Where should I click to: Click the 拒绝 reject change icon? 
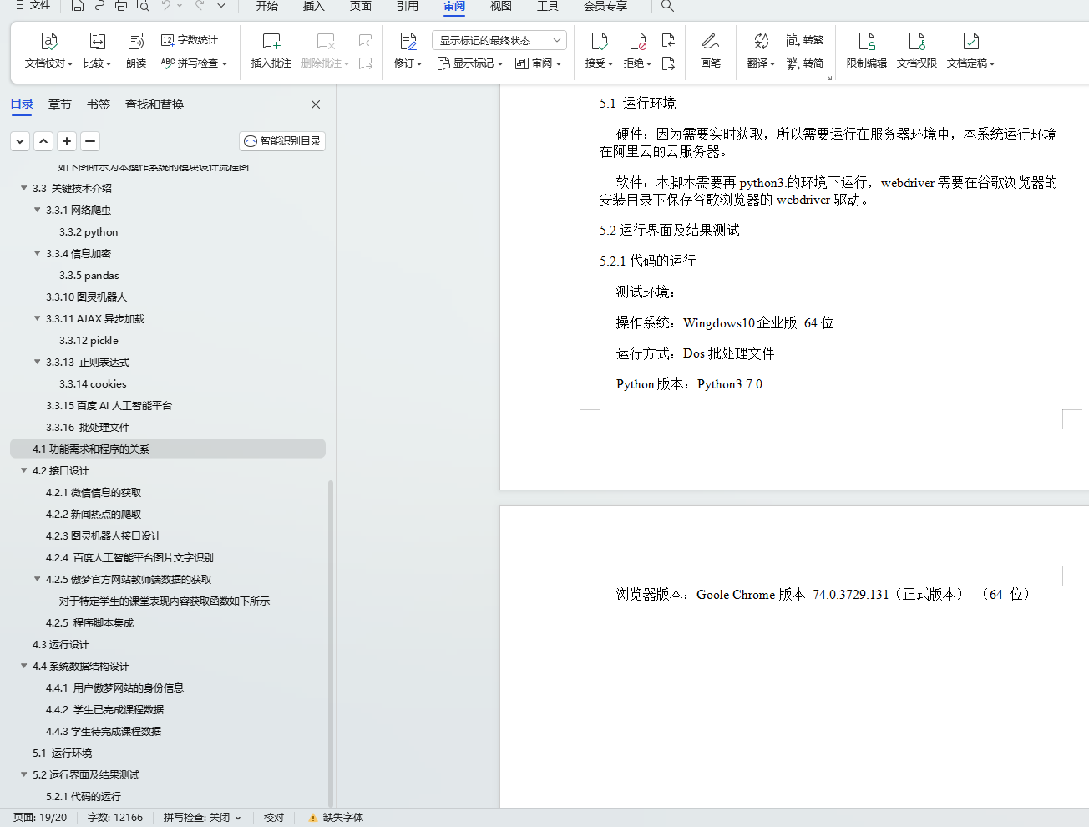pyautogui.click(x=637, y=41)
